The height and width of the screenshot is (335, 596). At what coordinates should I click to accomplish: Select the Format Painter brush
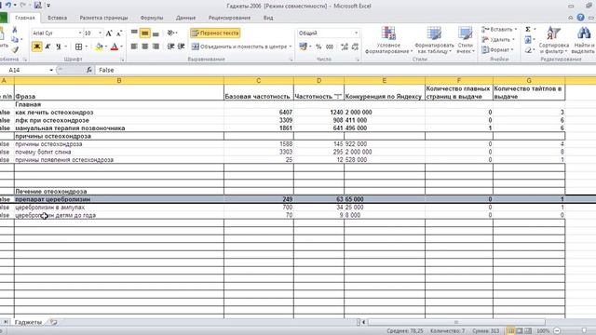[x=15, y=49]
